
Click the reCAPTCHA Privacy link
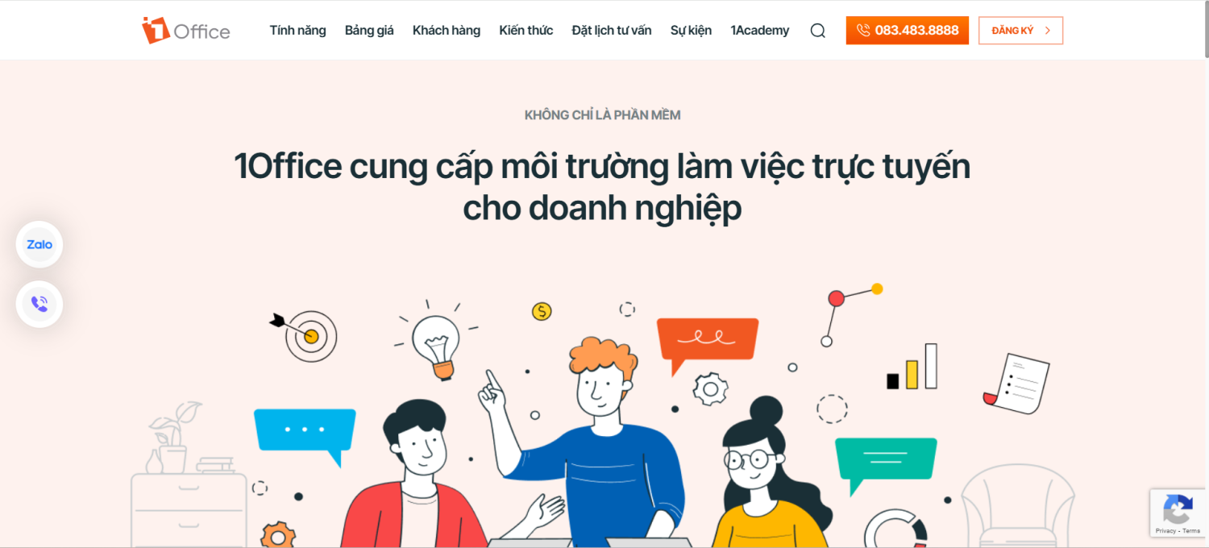[x=1165, y=531]
